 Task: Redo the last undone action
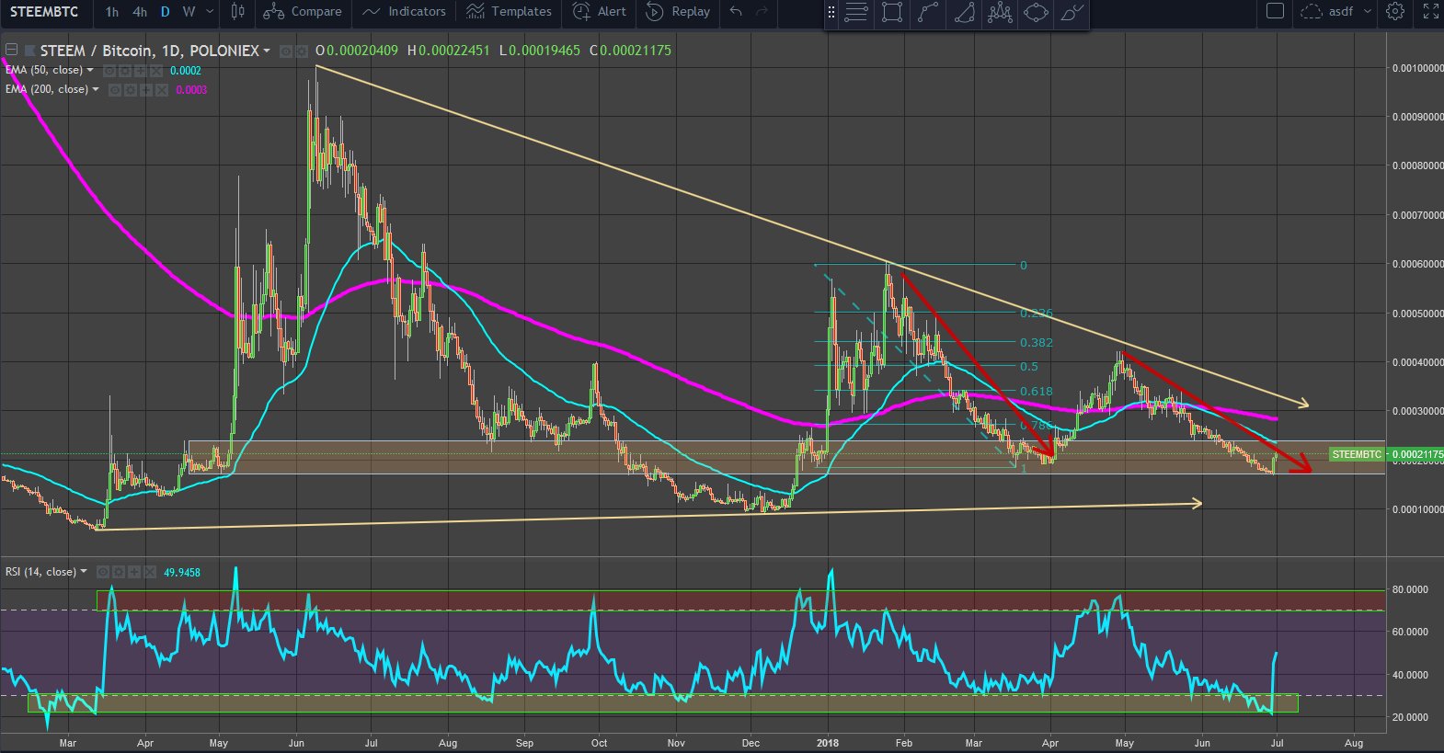coord(762,12)
